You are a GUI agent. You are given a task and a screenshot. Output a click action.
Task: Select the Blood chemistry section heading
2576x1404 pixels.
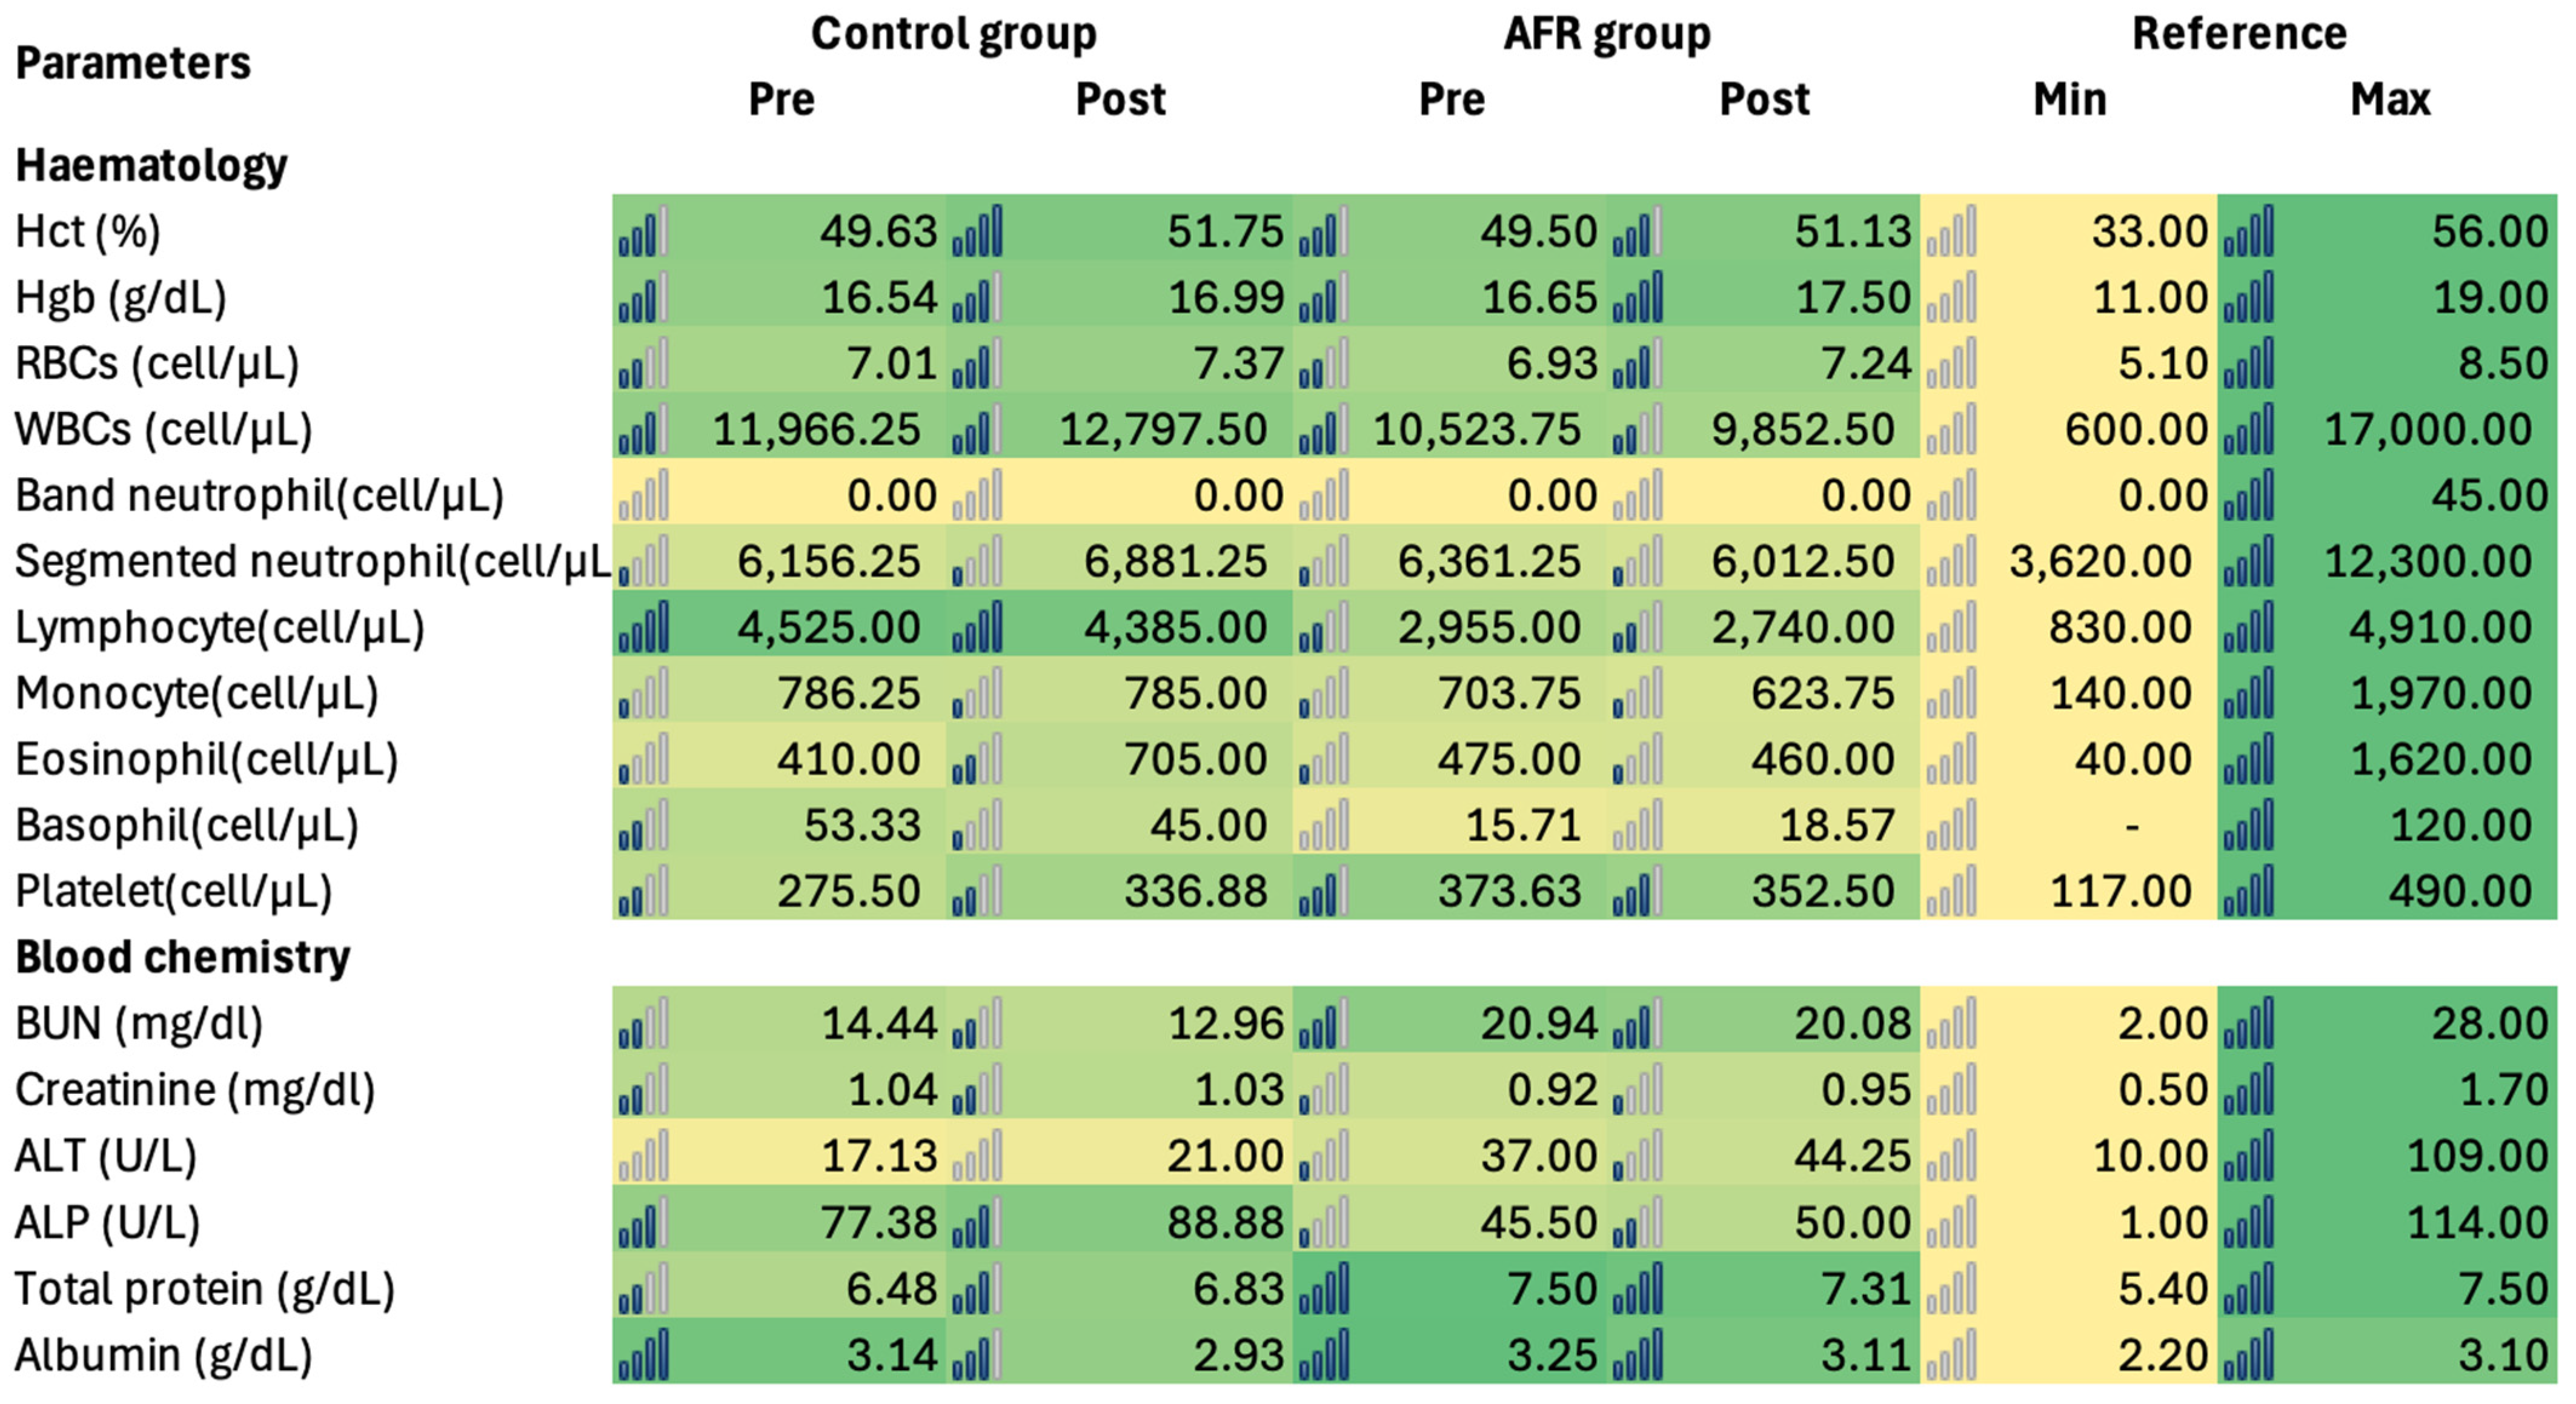point(183,957)
